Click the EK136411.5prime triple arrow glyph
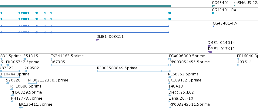Screen dimensions: 258x109 click(21, 107)
